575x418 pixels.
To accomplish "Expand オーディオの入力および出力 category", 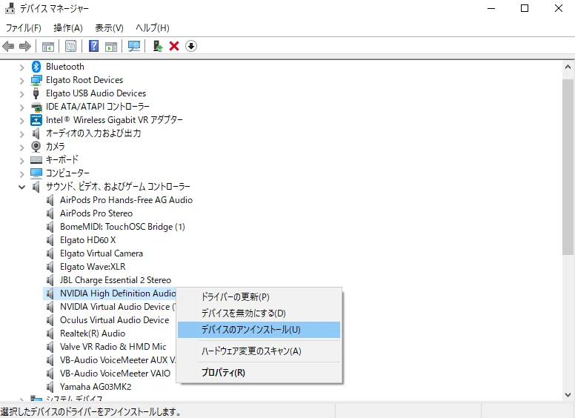I will (21, 134).
